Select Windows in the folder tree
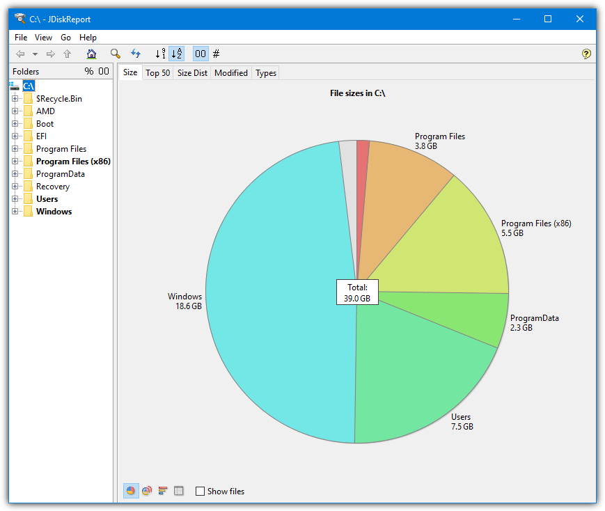Image resolution: width=605 pixels, height=511 pixels. tap(54, 212)
